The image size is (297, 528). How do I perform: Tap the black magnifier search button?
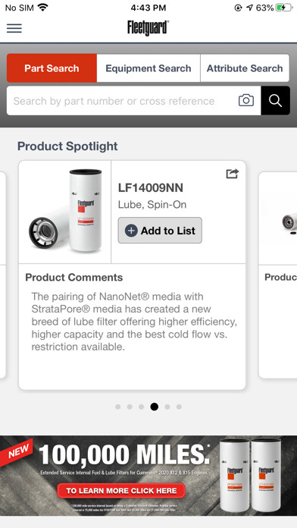click(275, 101)
